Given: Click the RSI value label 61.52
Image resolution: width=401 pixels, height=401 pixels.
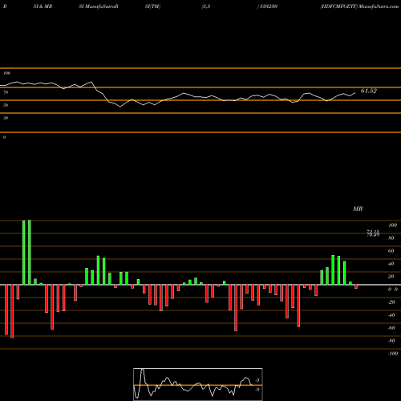Looking at the screenshot, I should (369, 91).
